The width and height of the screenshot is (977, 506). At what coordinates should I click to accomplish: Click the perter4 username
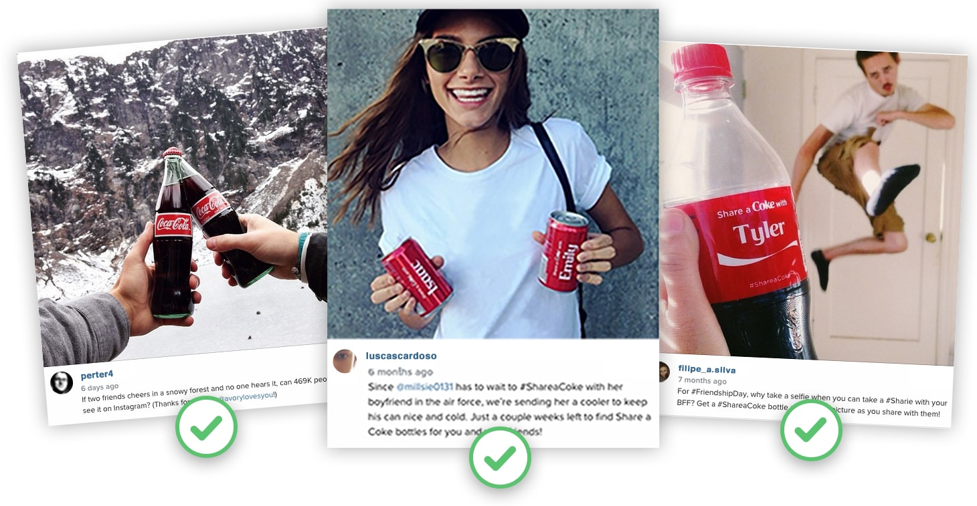coord(98,376)
